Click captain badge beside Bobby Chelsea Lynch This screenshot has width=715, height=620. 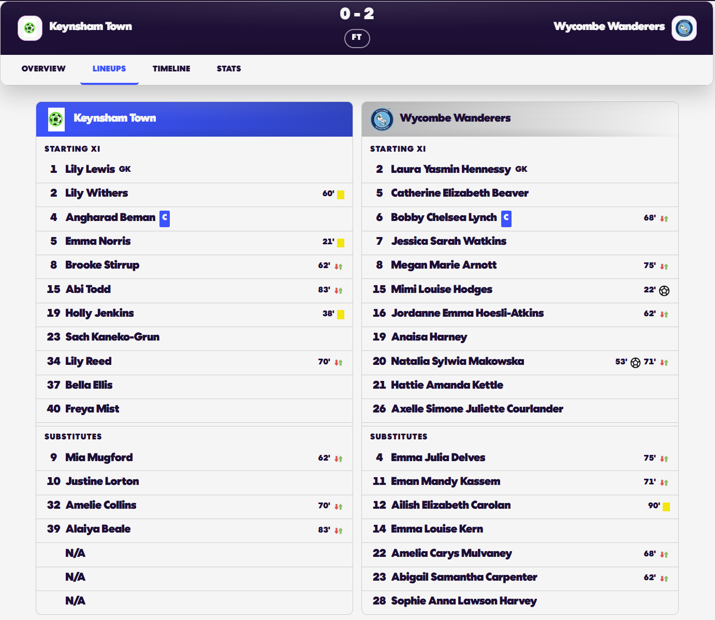tap(506, 218)
